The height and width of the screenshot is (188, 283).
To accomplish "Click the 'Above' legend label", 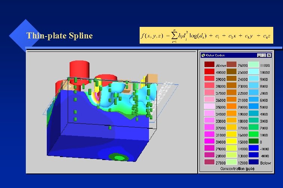I will 221,66.
